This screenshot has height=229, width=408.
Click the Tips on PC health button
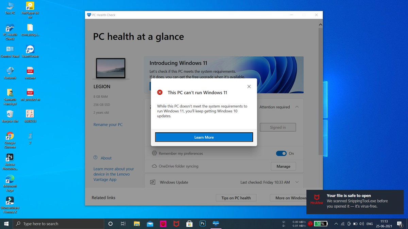coord(236,198)
